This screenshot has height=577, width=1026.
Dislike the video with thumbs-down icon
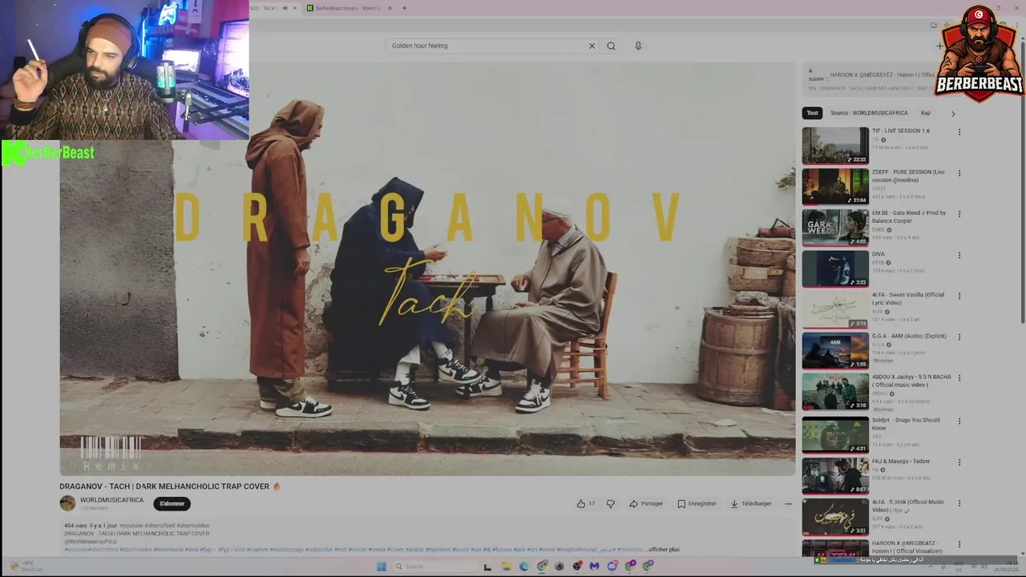[x=610, y=503]
